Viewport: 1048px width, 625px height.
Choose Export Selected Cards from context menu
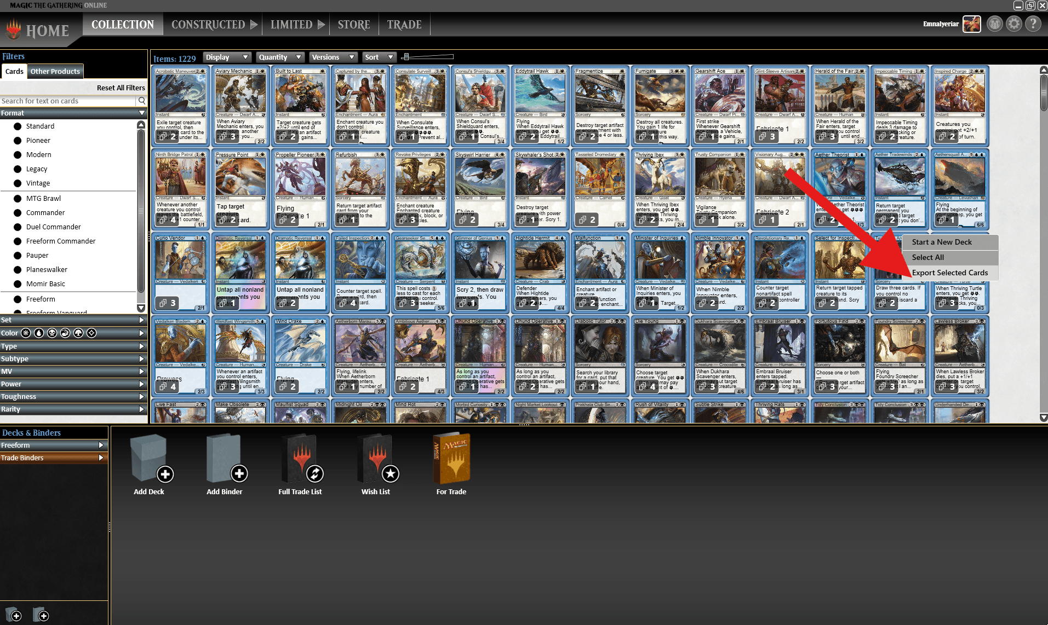click(x=950, y=273)
